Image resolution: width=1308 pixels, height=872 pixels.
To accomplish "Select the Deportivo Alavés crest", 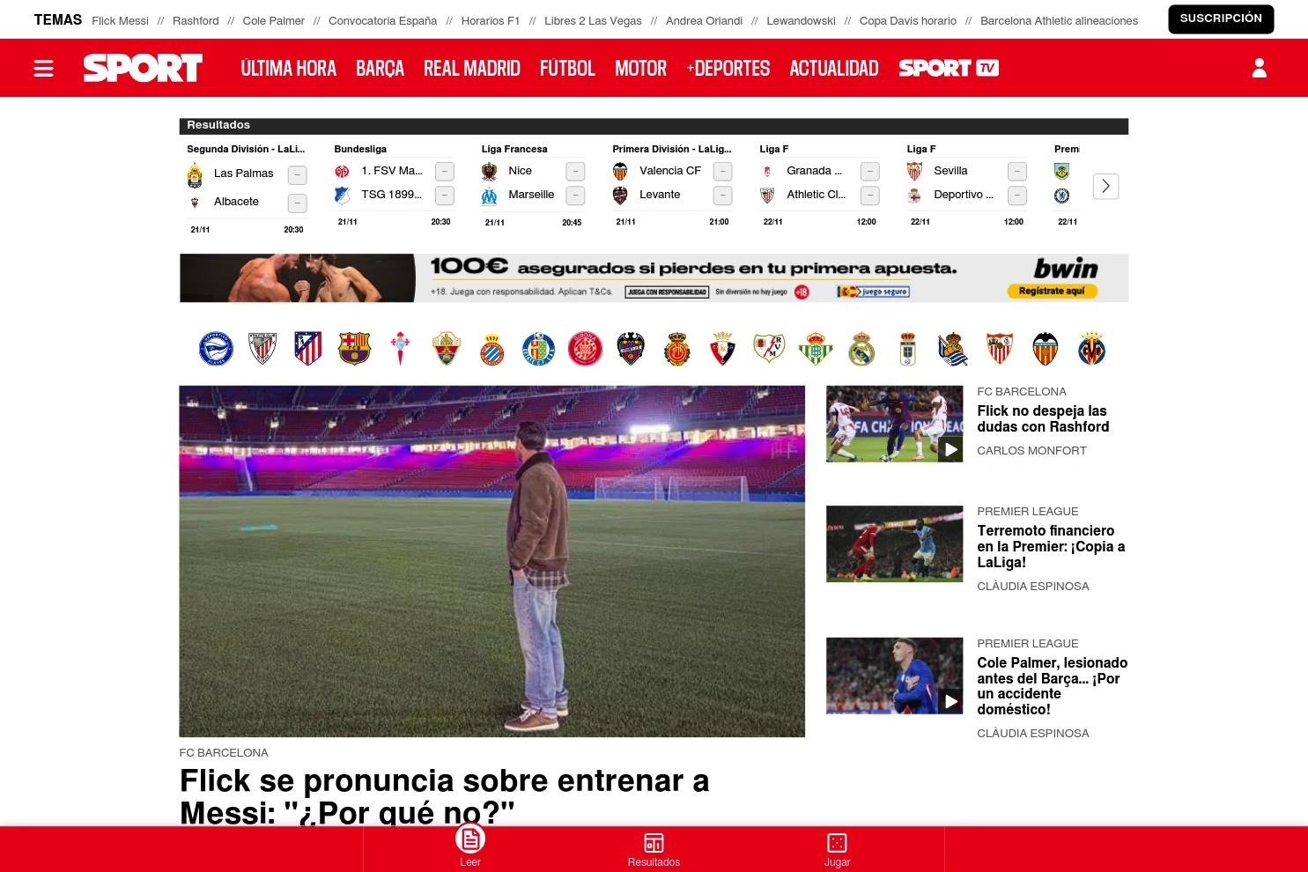I will pos(216,349).
